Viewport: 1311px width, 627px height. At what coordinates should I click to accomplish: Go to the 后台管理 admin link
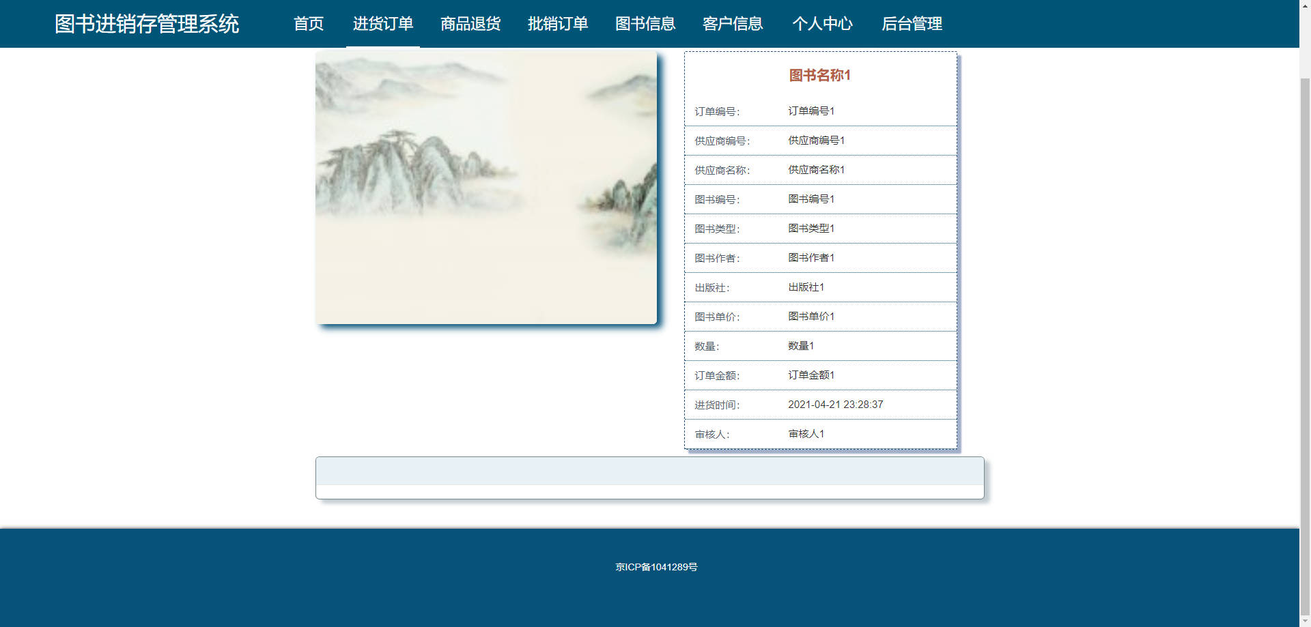pos(912,24)
